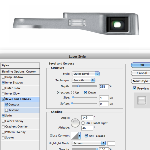This screenshot has width=150, height=150.
Task: Uncheck the Anti-aliased checkbox
Action: [86, 136]
